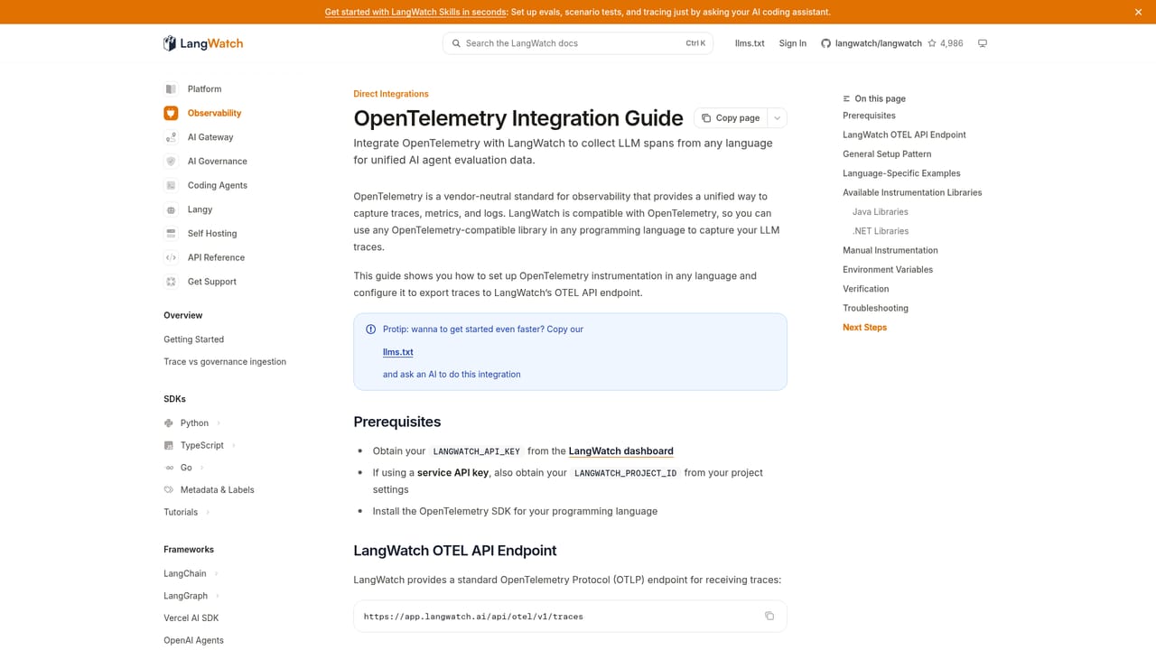This screenshot has height=650, width=1156.
Task: Jump to Troubleshooting in On this page
Action: [875, 308]
